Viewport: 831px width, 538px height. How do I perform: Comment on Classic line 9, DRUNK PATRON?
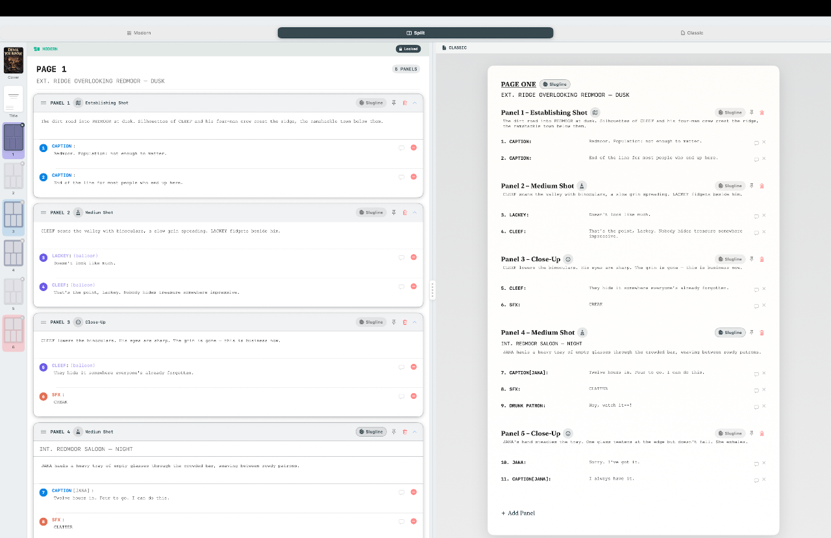(756, 407)
